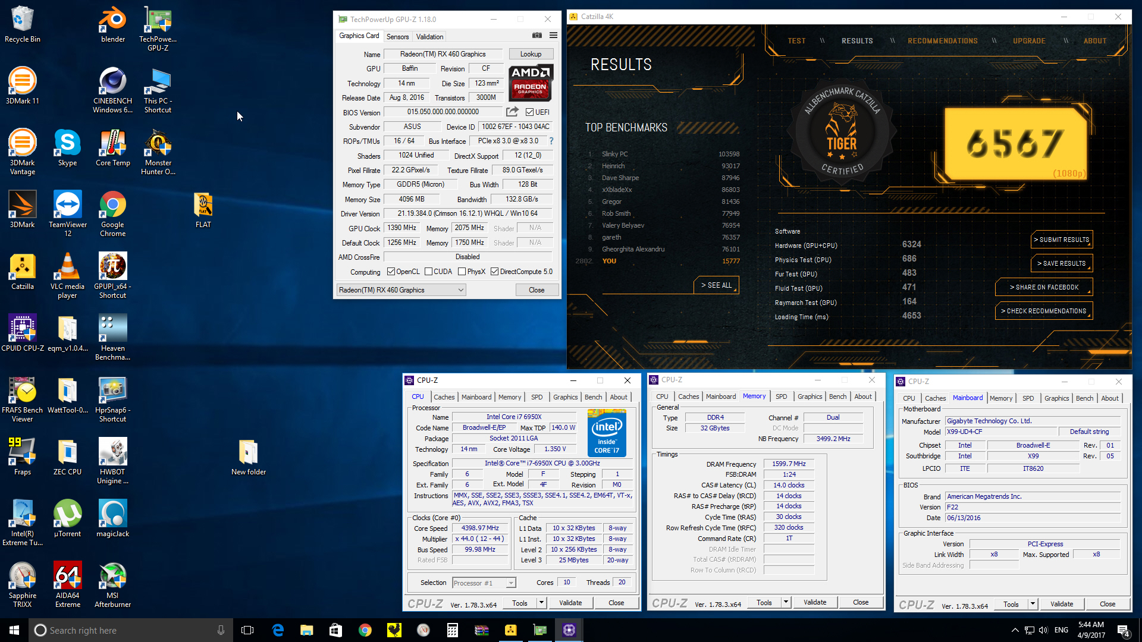
Task: Toggle OpenCL checkbox in GPU-Z
Action: (x=391, y=272)
